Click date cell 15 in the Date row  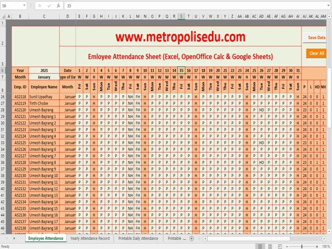[182, 70]
